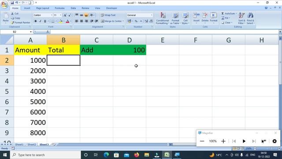
Task: Click the Windows search box
Action: (45, 155)
